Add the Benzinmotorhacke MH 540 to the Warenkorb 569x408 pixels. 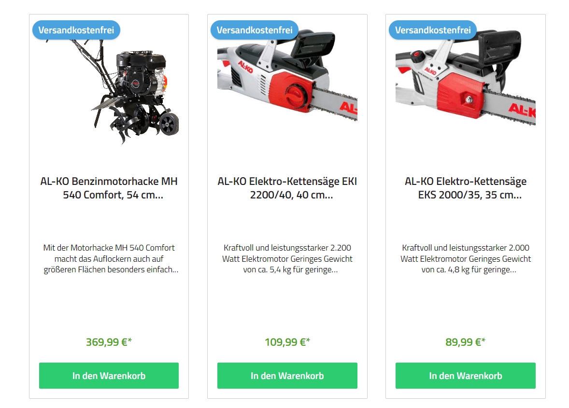tap(109, 376)
